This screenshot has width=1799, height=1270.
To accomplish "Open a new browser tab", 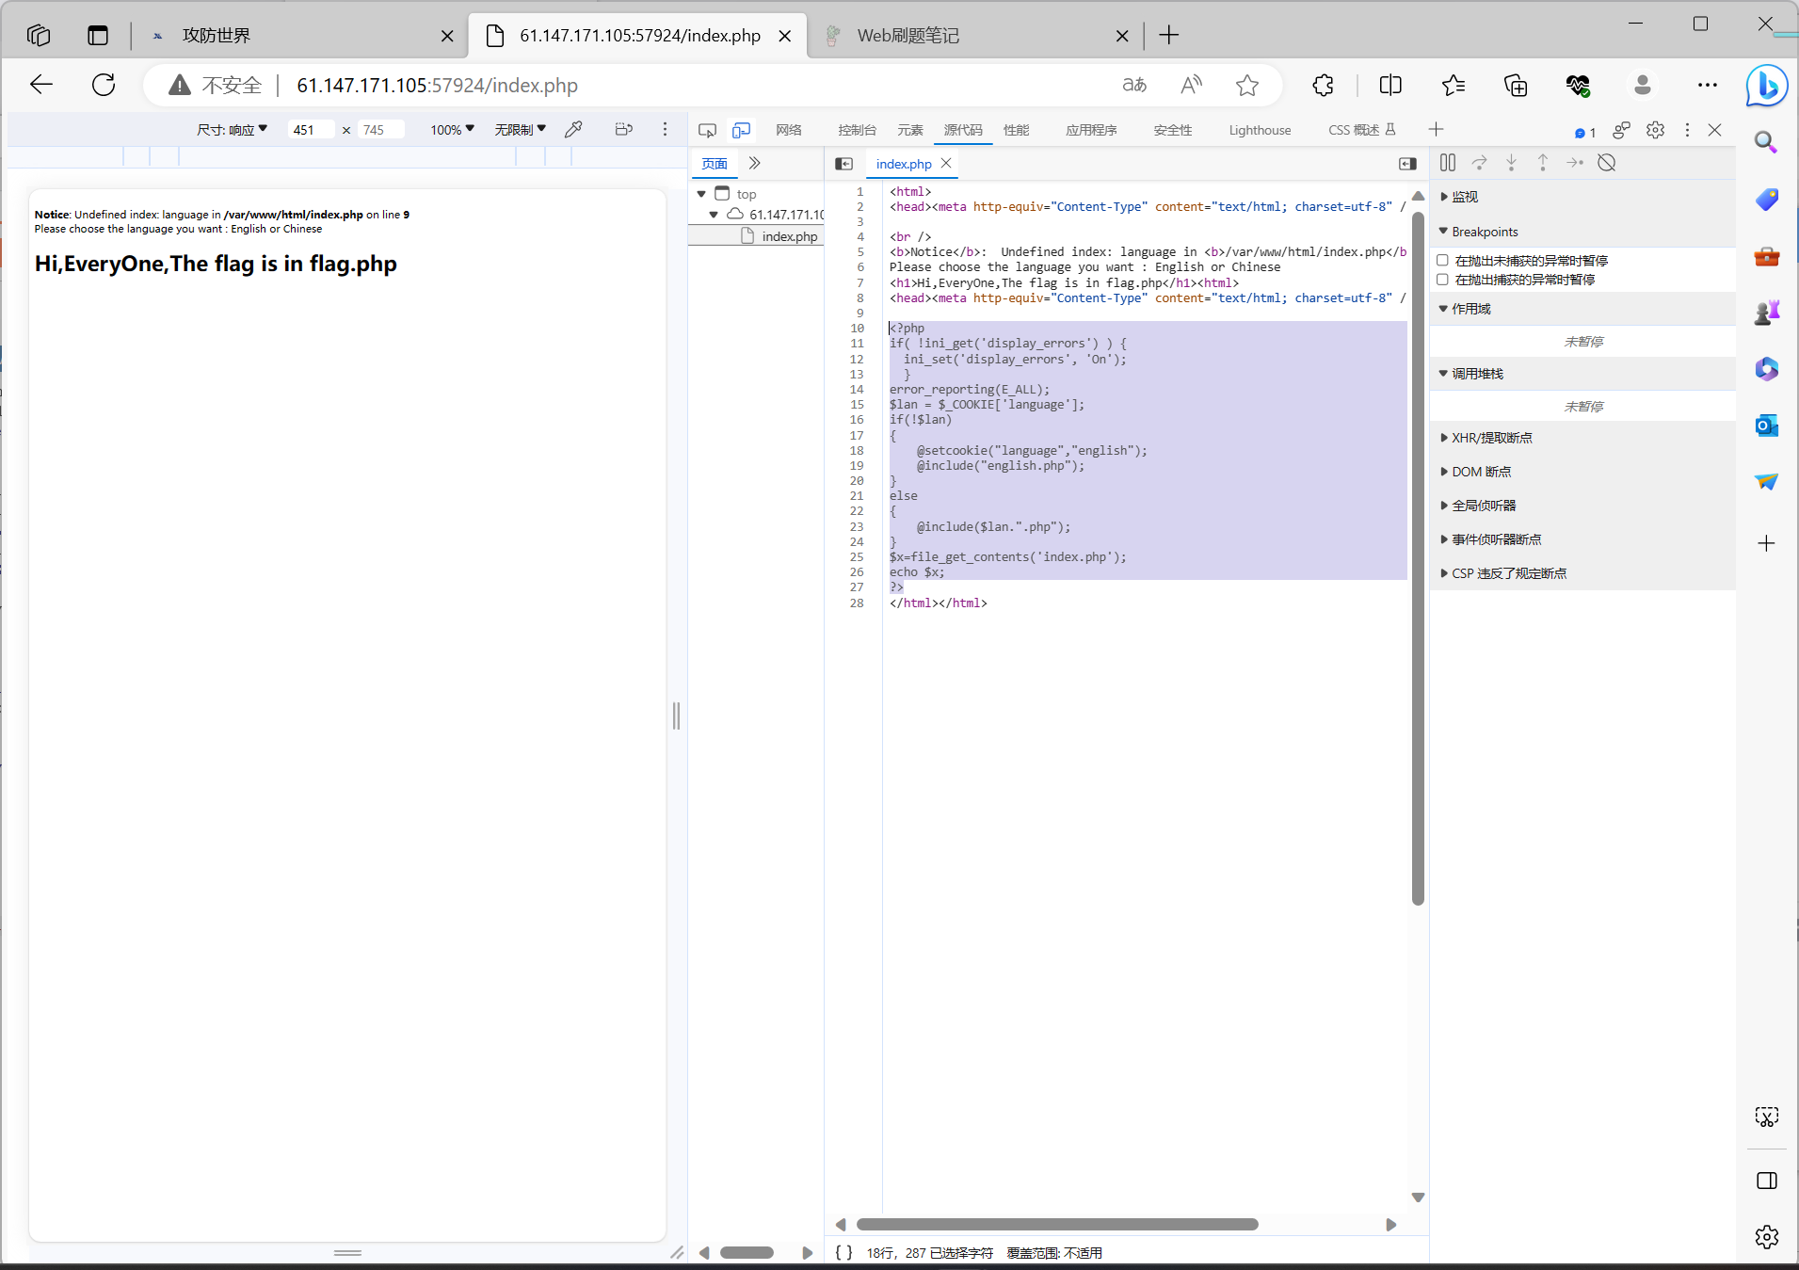I will pyautogui.click(x=1168, y=36).
